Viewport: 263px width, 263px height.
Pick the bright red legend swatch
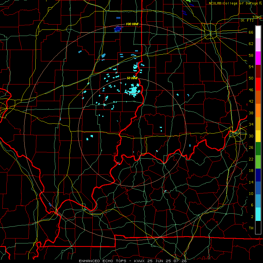(258, 84)
